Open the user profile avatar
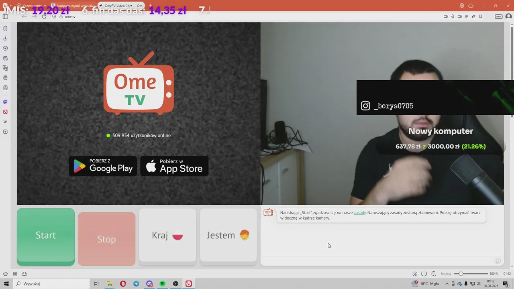Image resolution: width=514 pixels, height=289 pixels. [x=508, y=16]
